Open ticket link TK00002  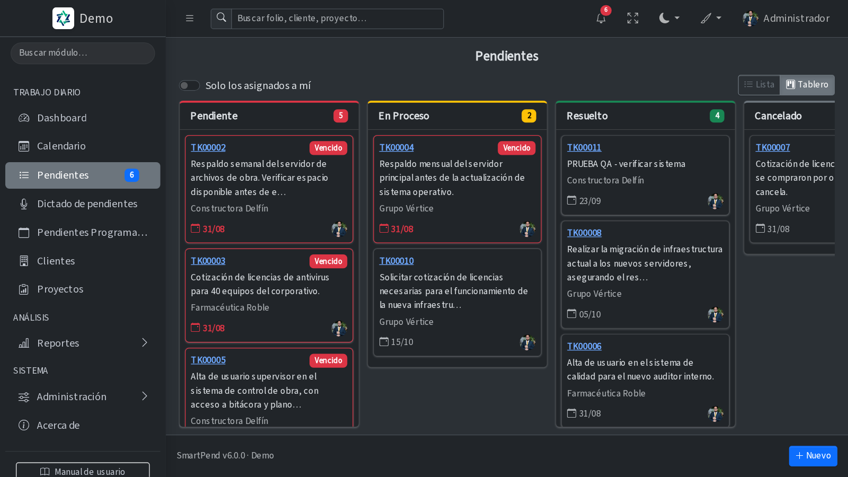[208, 148]
